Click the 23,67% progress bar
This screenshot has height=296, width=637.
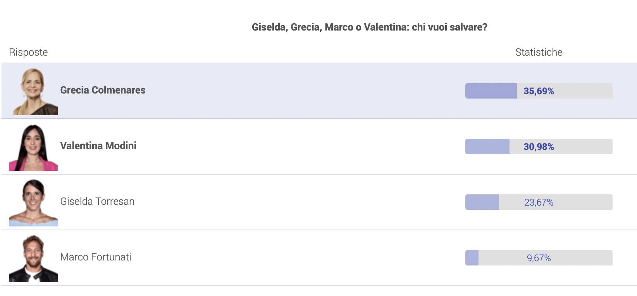[539, 202]
